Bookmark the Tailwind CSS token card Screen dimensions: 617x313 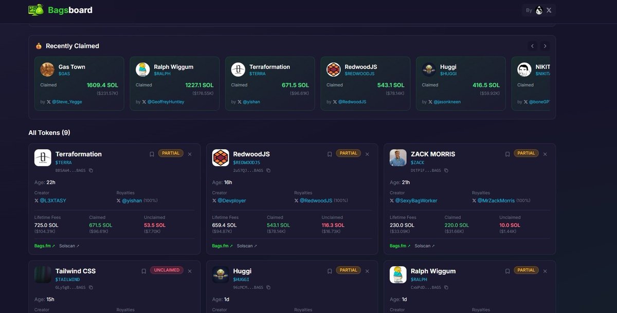143,271
